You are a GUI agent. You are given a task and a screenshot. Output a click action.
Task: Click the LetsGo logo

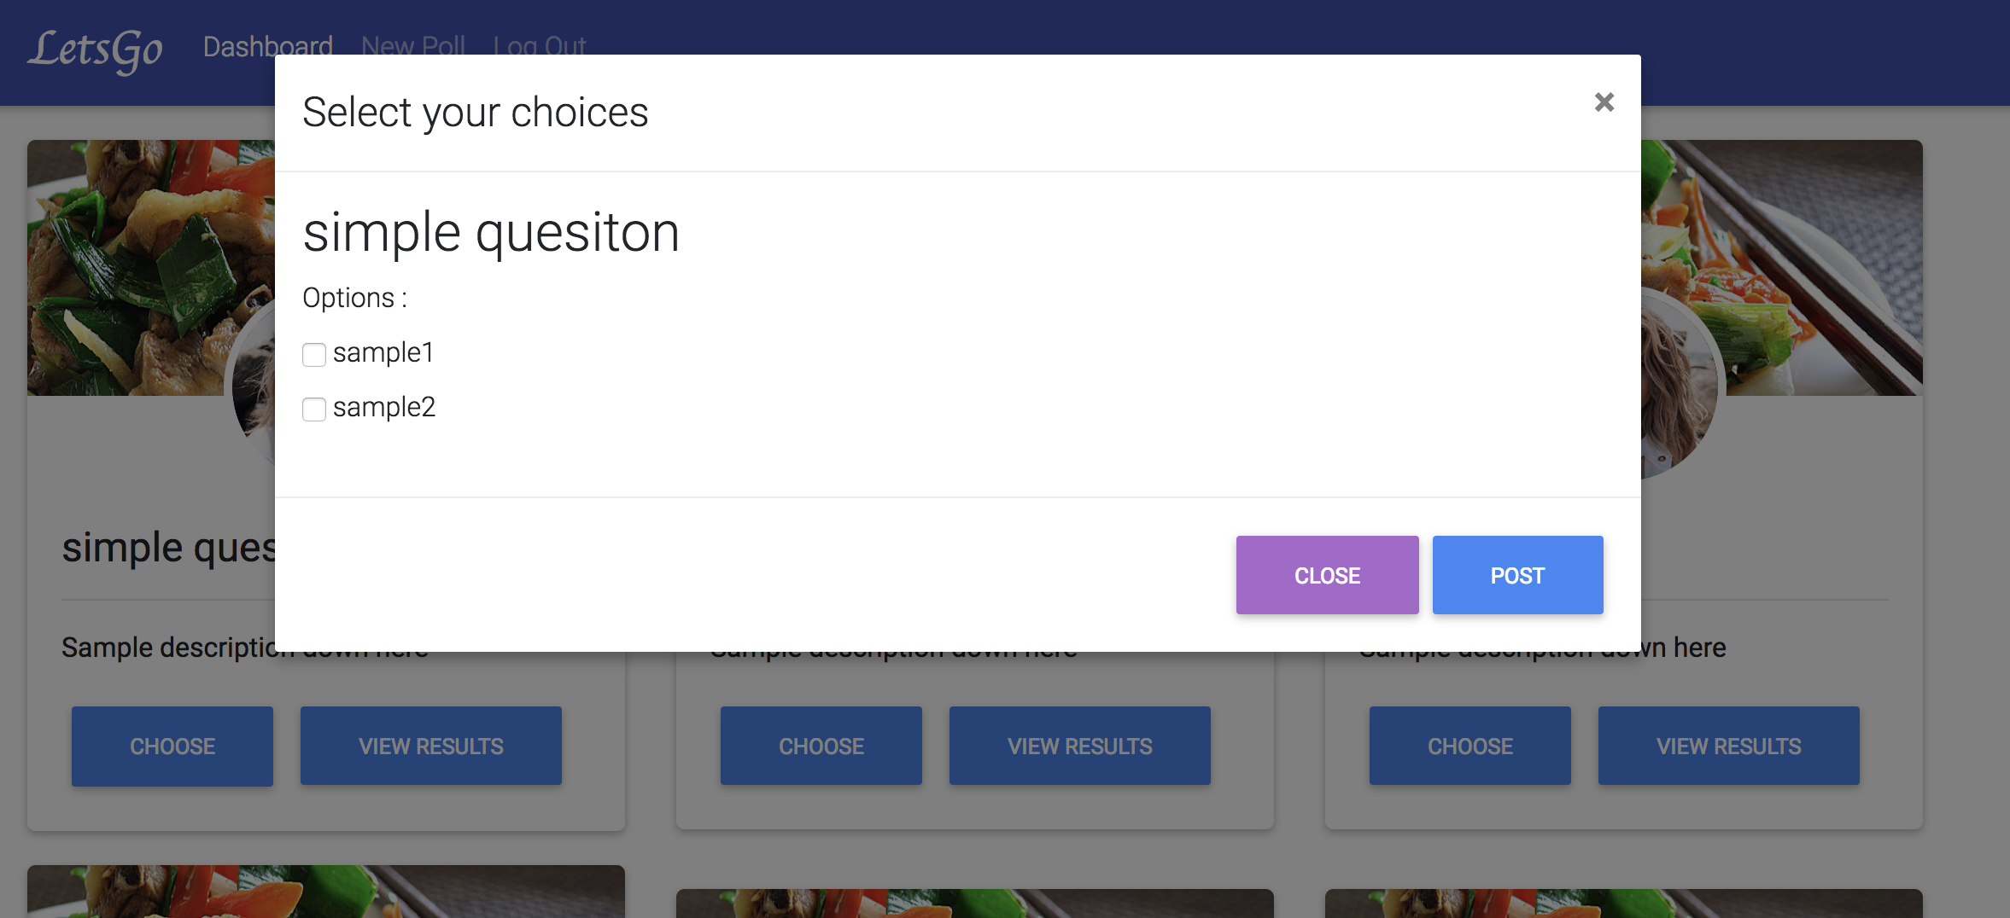[96, 49]
